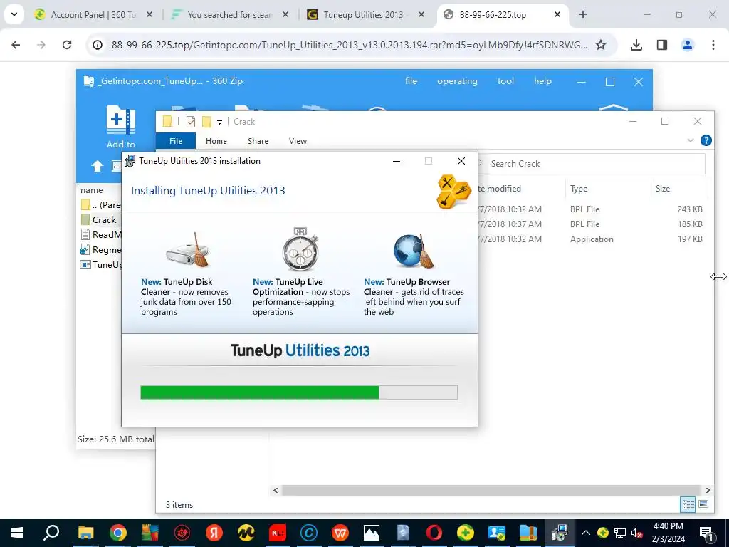
Task: Open Yandex browser from the taskbar
Action: (x=214, y=533)
